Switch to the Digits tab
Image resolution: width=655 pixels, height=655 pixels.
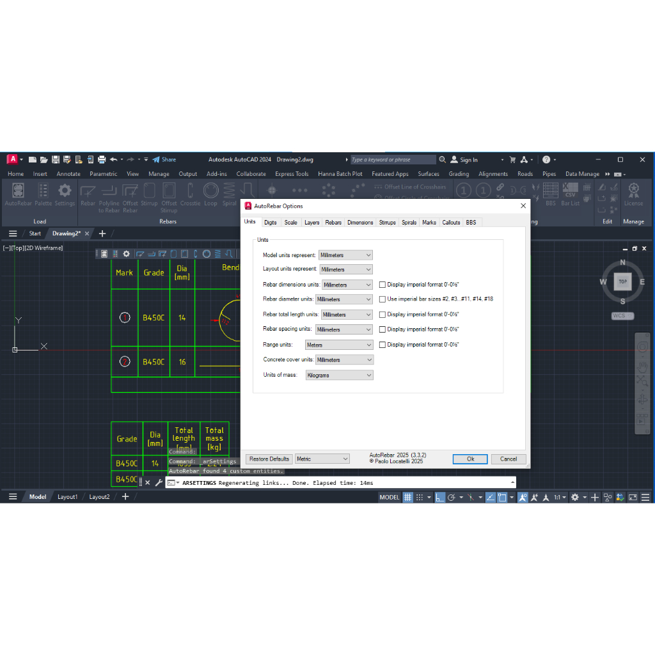pos(271,223)
